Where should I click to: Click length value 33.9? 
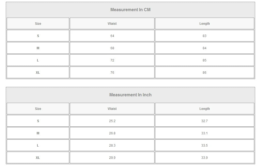(x=205, y=158)
